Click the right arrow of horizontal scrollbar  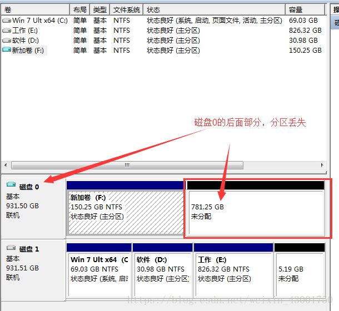pos(322,165)
